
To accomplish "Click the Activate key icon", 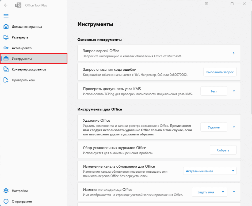I will pyautogui.click(x=6, y=48).
